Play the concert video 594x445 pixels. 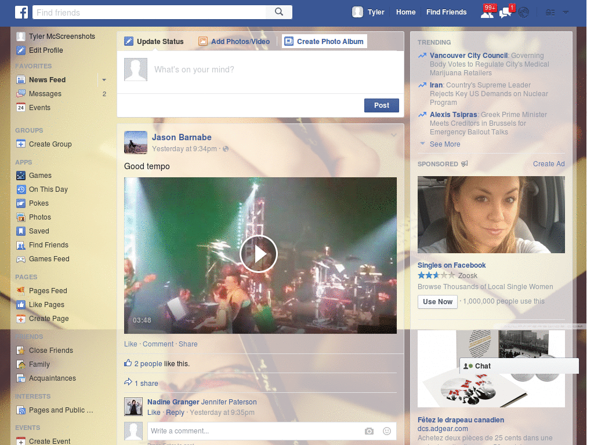259,254
